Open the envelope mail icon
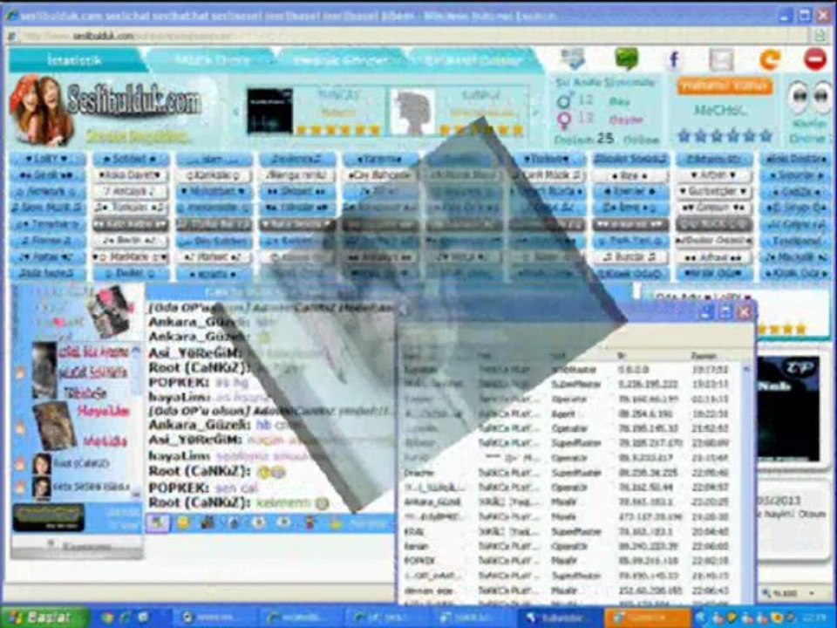Viewport: 837px width, 628px height. click(721, 60)
